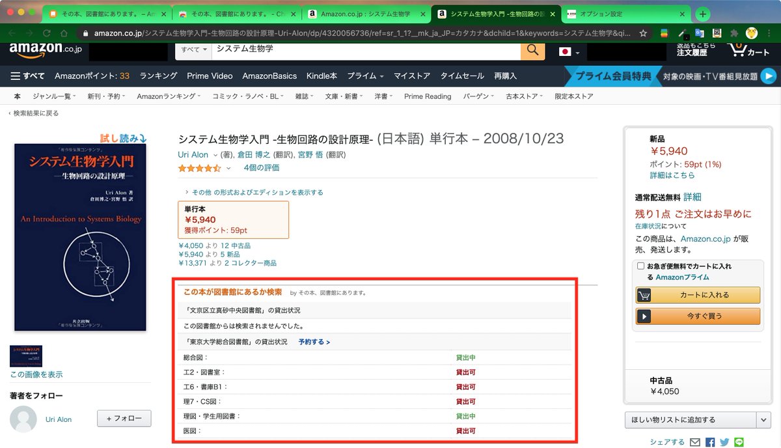
Task: Open the すべて hamburger menu
Action: 27,76
